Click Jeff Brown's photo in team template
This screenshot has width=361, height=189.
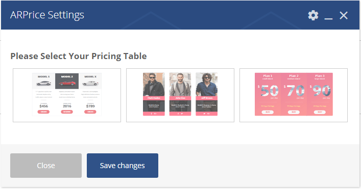[x=206, y=84]
